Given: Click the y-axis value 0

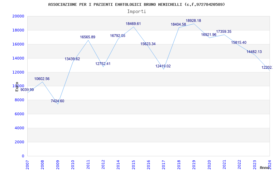Looking at the screenshot, I should tap(23, 156).
